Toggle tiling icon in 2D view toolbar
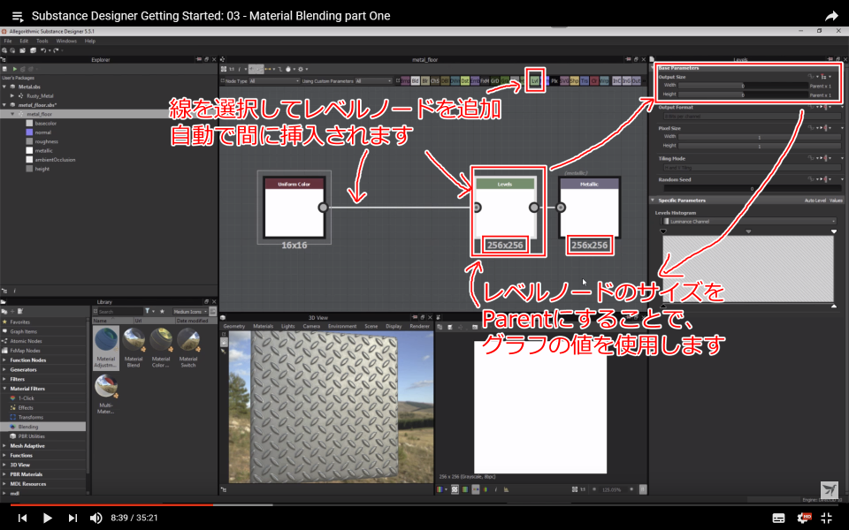849x530 pixels. 455,489
